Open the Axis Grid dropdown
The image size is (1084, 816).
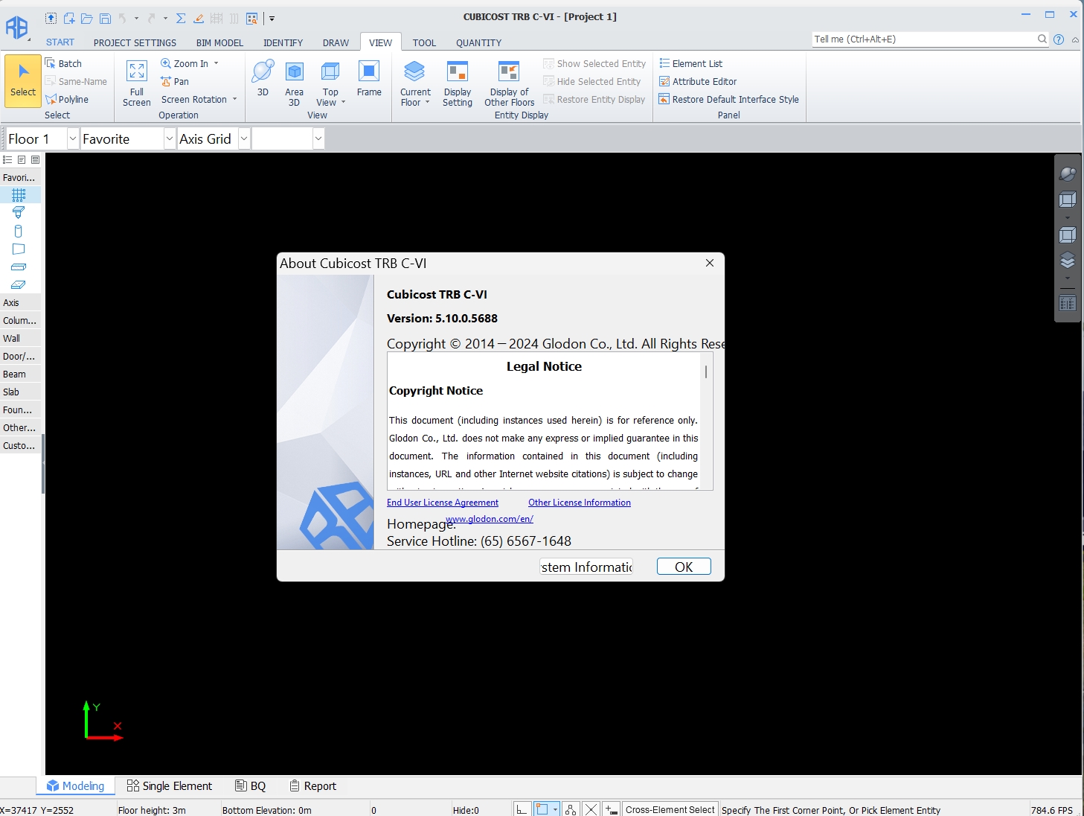point(243,139)
